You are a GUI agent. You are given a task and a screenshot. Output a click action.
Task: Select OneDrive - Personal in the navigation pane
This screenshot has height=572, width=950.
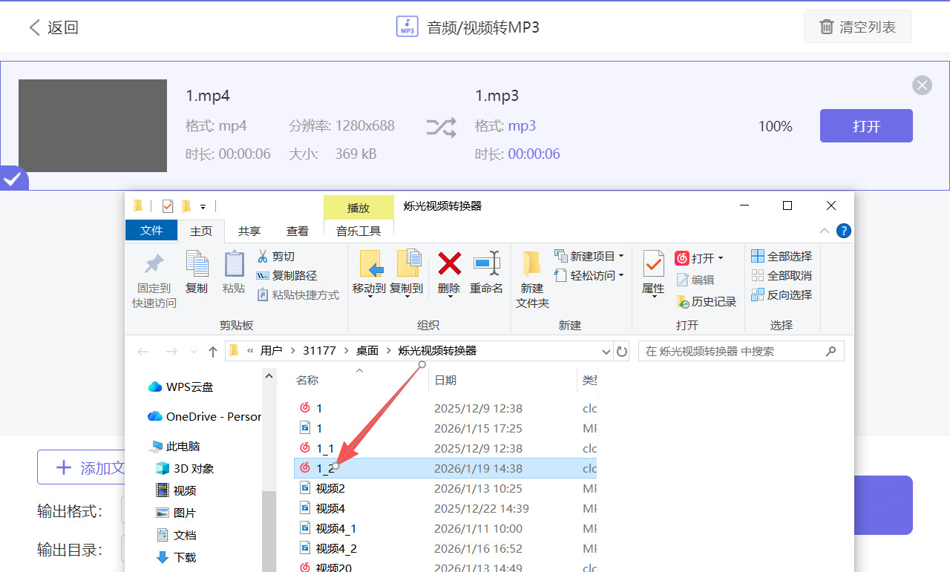pos(204,416)
